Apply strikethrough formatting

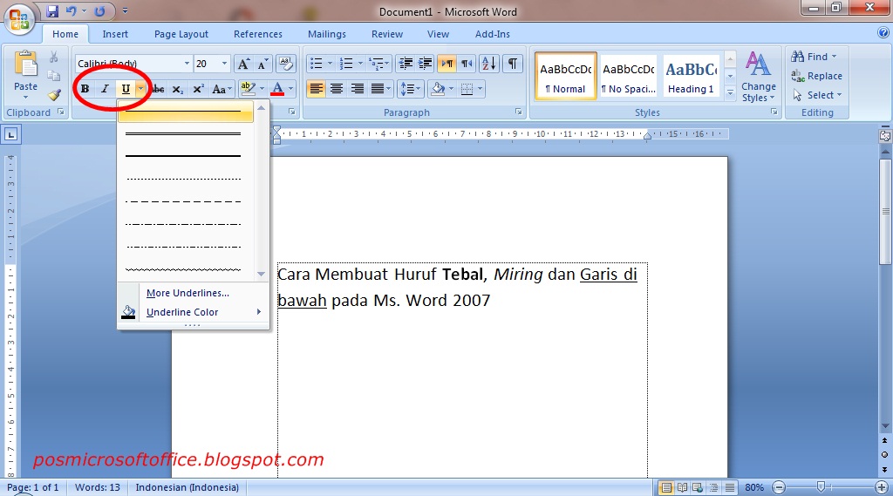click(158, 89)
